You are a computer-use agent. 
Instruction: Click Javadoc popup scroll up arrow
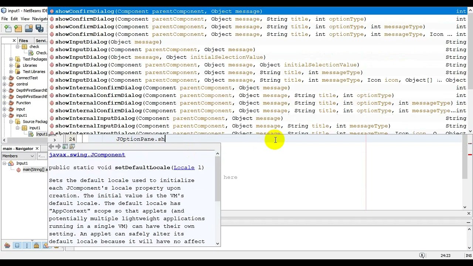218,153
